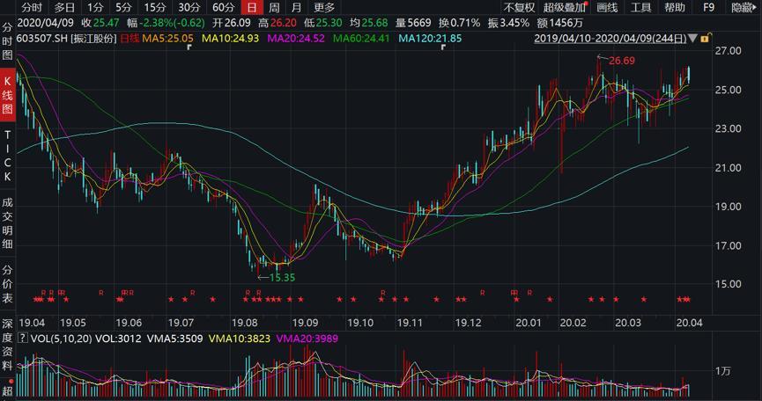Toggle the VOL indicator checkbox

click(x=24, y=338)
